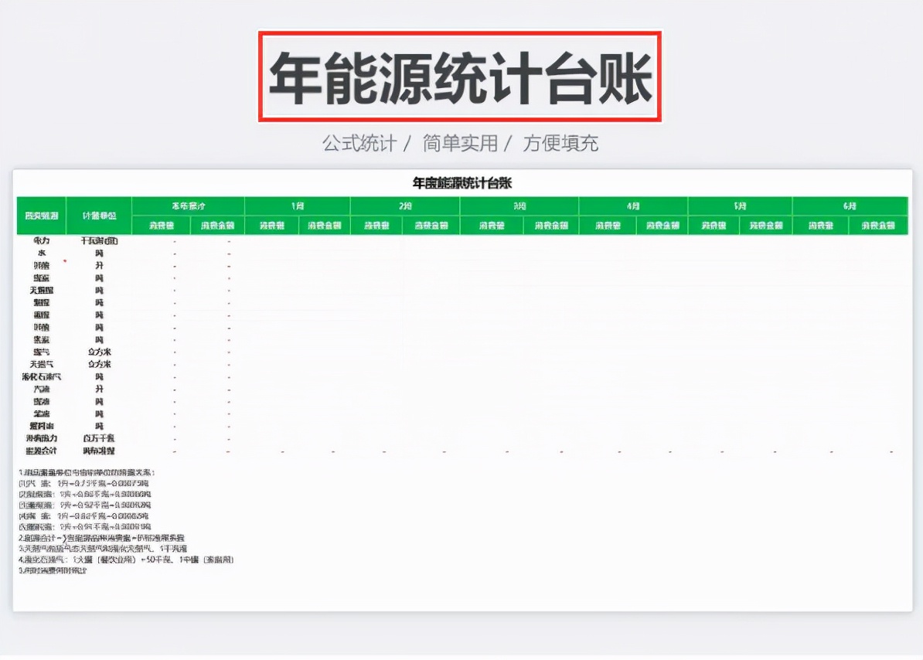
Task: Click the "百万千焦" unit cell
Action: [98, 438]
